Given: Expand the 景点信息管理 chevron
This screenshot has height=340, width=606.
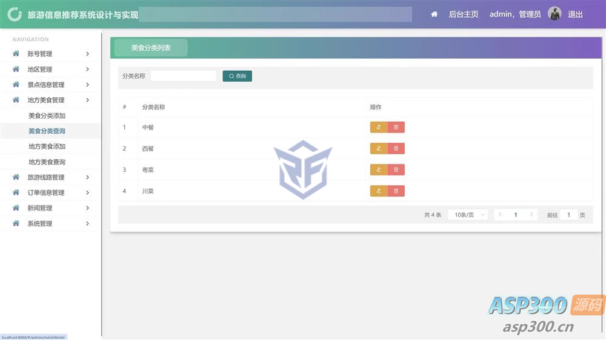Looking at the screenshot, I should [88, 85].
